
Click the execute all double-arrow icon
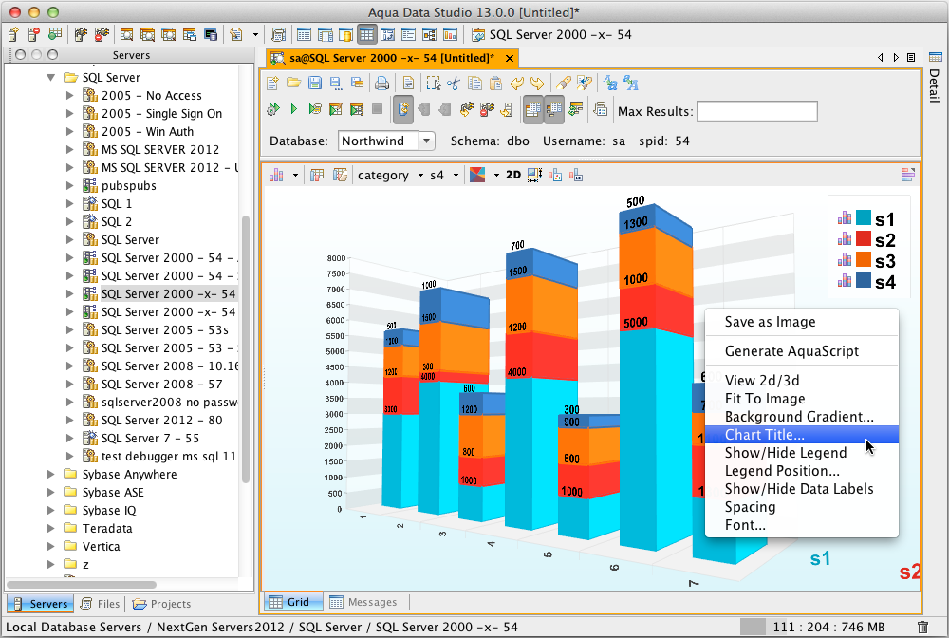tap(273, 109)
